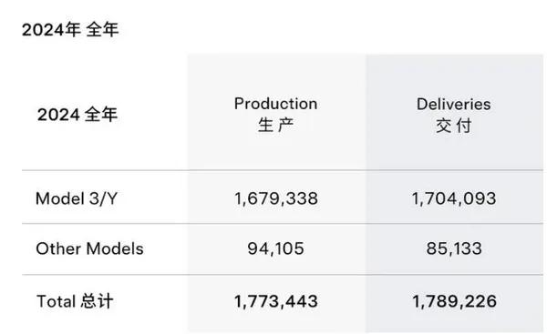Click the Production 生产 column header
547x334 pixels.
(x=275, y=115)
